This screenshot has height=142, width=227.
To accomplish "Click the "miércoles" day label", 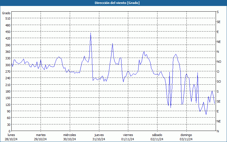I will (70, 135).
